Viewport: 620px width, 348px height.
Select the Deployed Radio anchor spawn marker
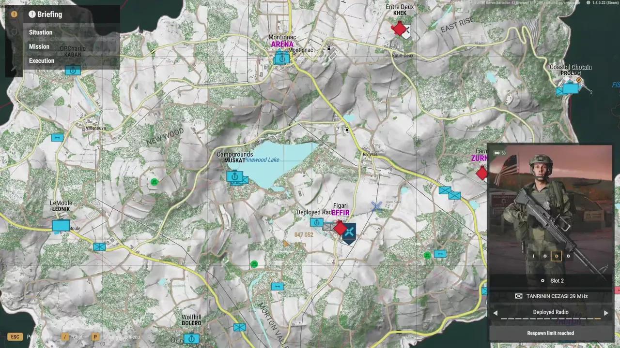tap(316, 222)
